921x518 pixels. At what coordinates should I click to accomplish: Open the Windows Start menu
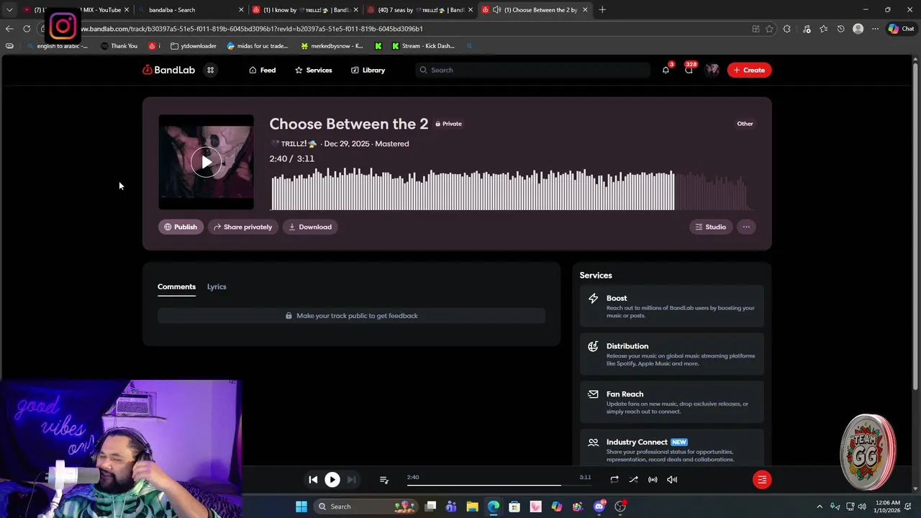(x=301, y=506)
